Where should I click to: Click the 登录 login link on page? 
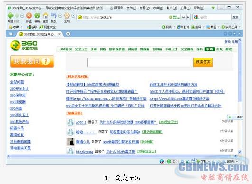click(228, 42)
